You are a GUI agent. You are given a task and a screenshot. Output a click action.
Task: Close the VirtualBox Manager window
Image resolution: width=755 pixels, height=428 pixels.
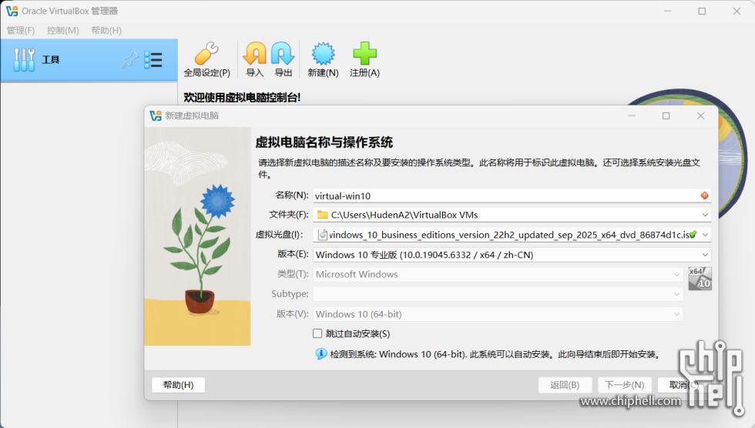pyautogui.click(x=737, y=11)
